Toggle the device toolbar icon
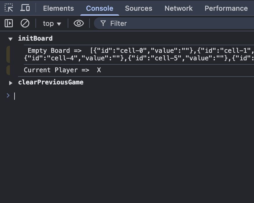 (25, 8)
